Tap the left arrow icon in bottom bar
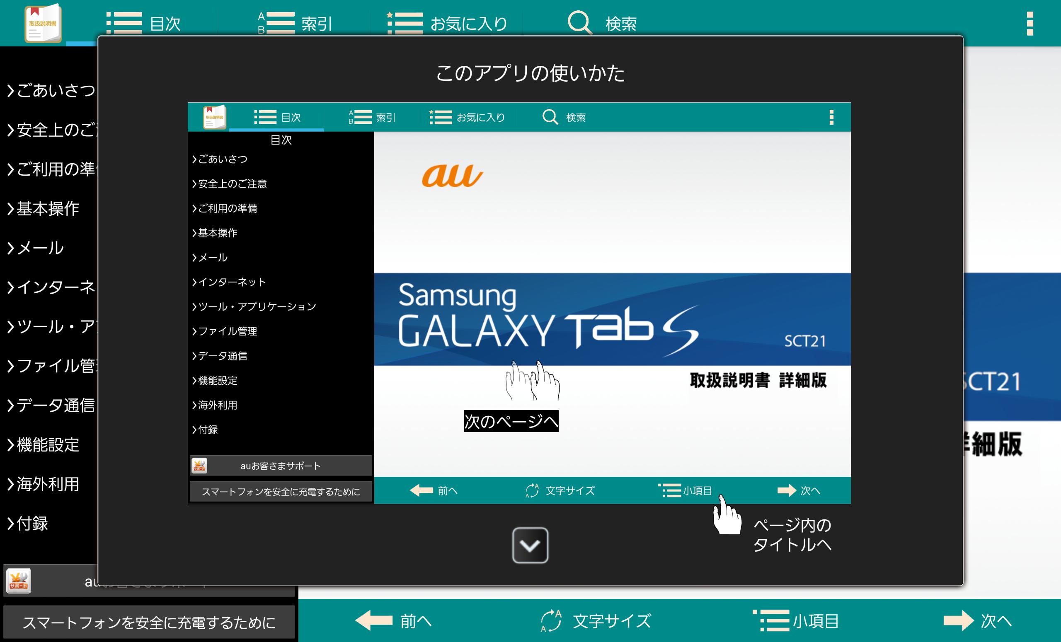Screen dimensions: 1061x642 pyautogui.click(x=374, y=620)
